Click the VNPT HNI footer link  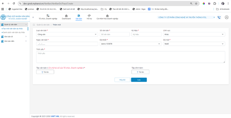(55, 116)
